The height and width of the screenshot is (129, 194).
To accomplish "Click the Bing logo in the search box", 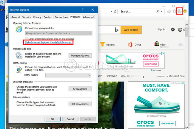I will [116, 30].
